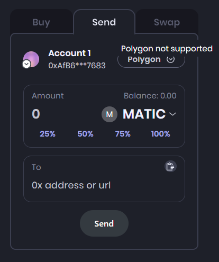The image size is (219, 262).
Task: Set amount to 50% of balance
Action: [x=85, y=134]
